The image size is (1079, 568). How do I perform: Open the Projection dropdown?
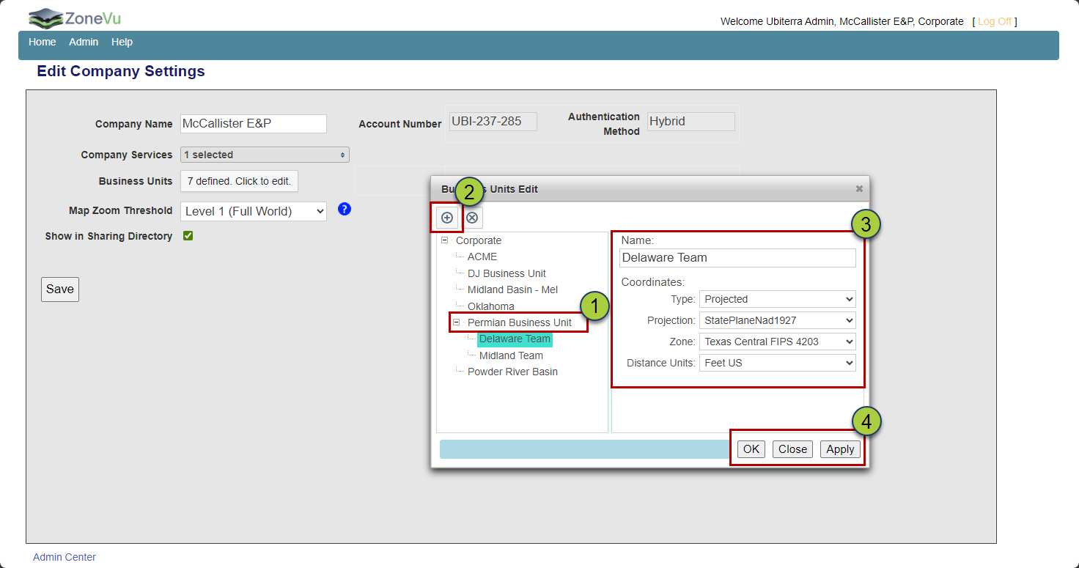point(778,320)
